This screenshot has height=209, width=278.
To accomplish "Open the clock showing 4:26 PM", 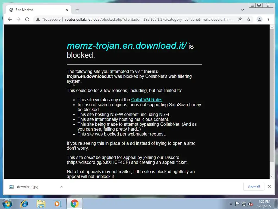I will (264, 204).
